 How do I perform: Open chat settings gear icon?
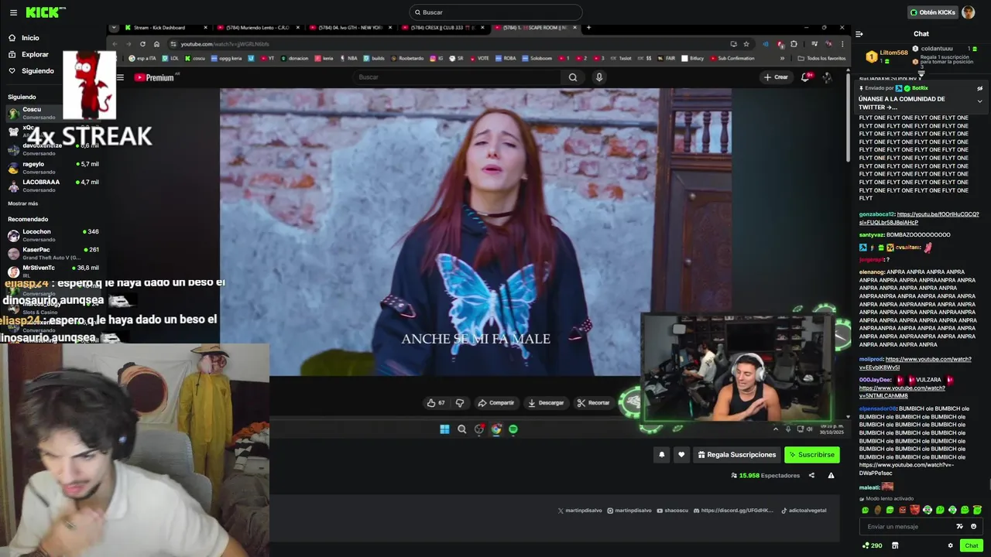(950, 545)
